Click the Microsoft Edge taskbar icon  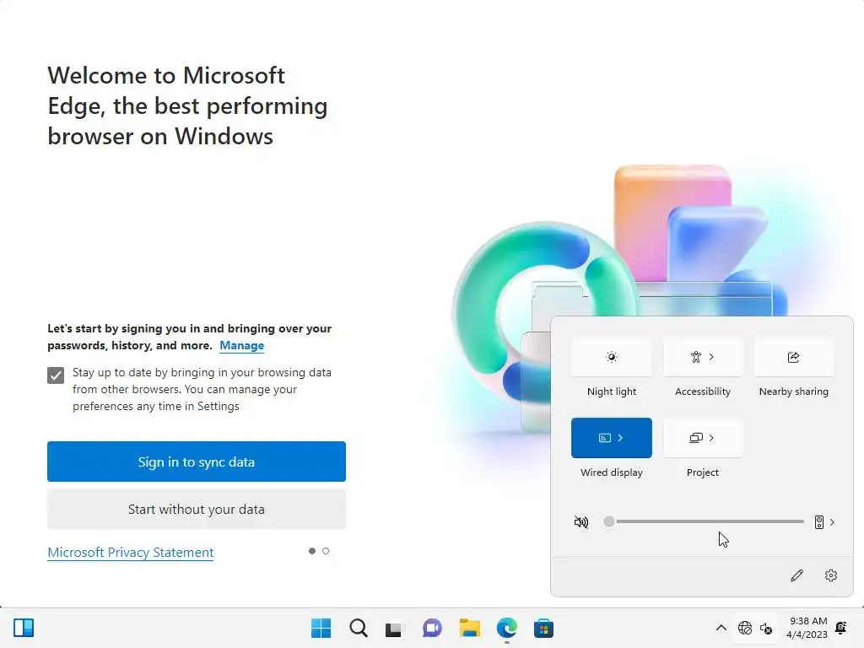click(507, 628)
